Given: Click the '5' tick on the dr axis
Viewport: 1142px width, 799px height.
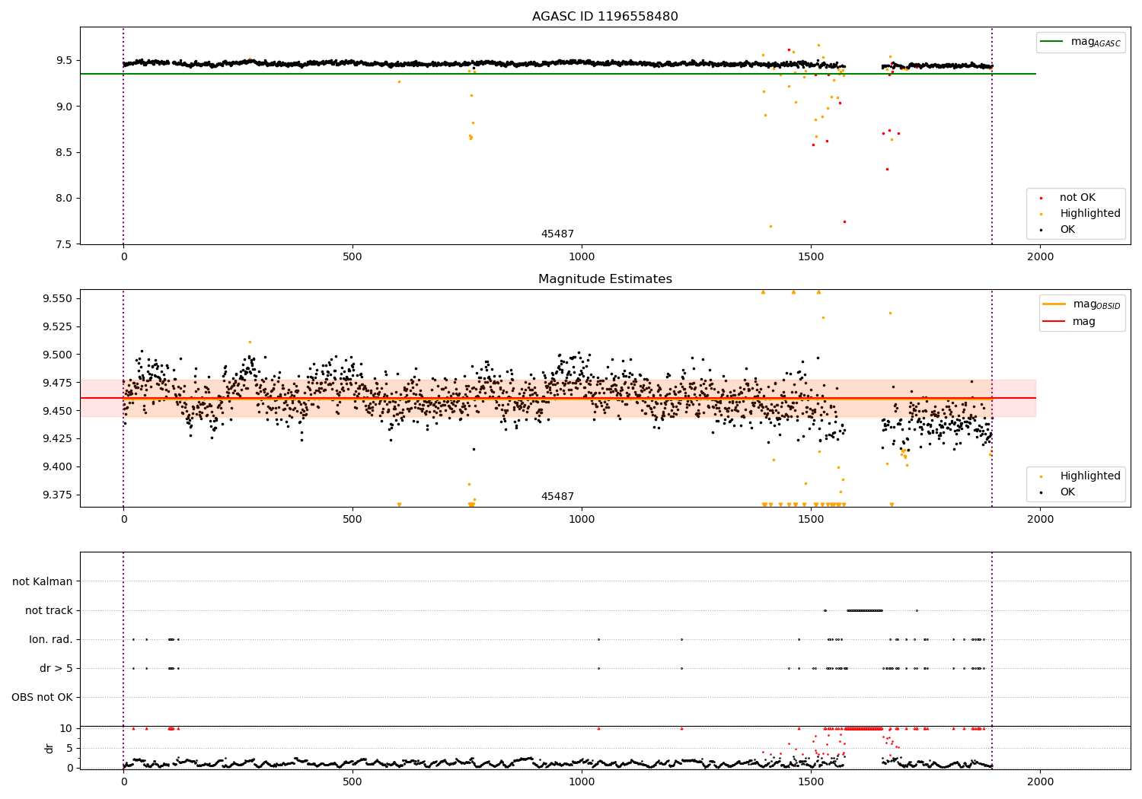Looking at the screenshot, I should coord(70,748).
